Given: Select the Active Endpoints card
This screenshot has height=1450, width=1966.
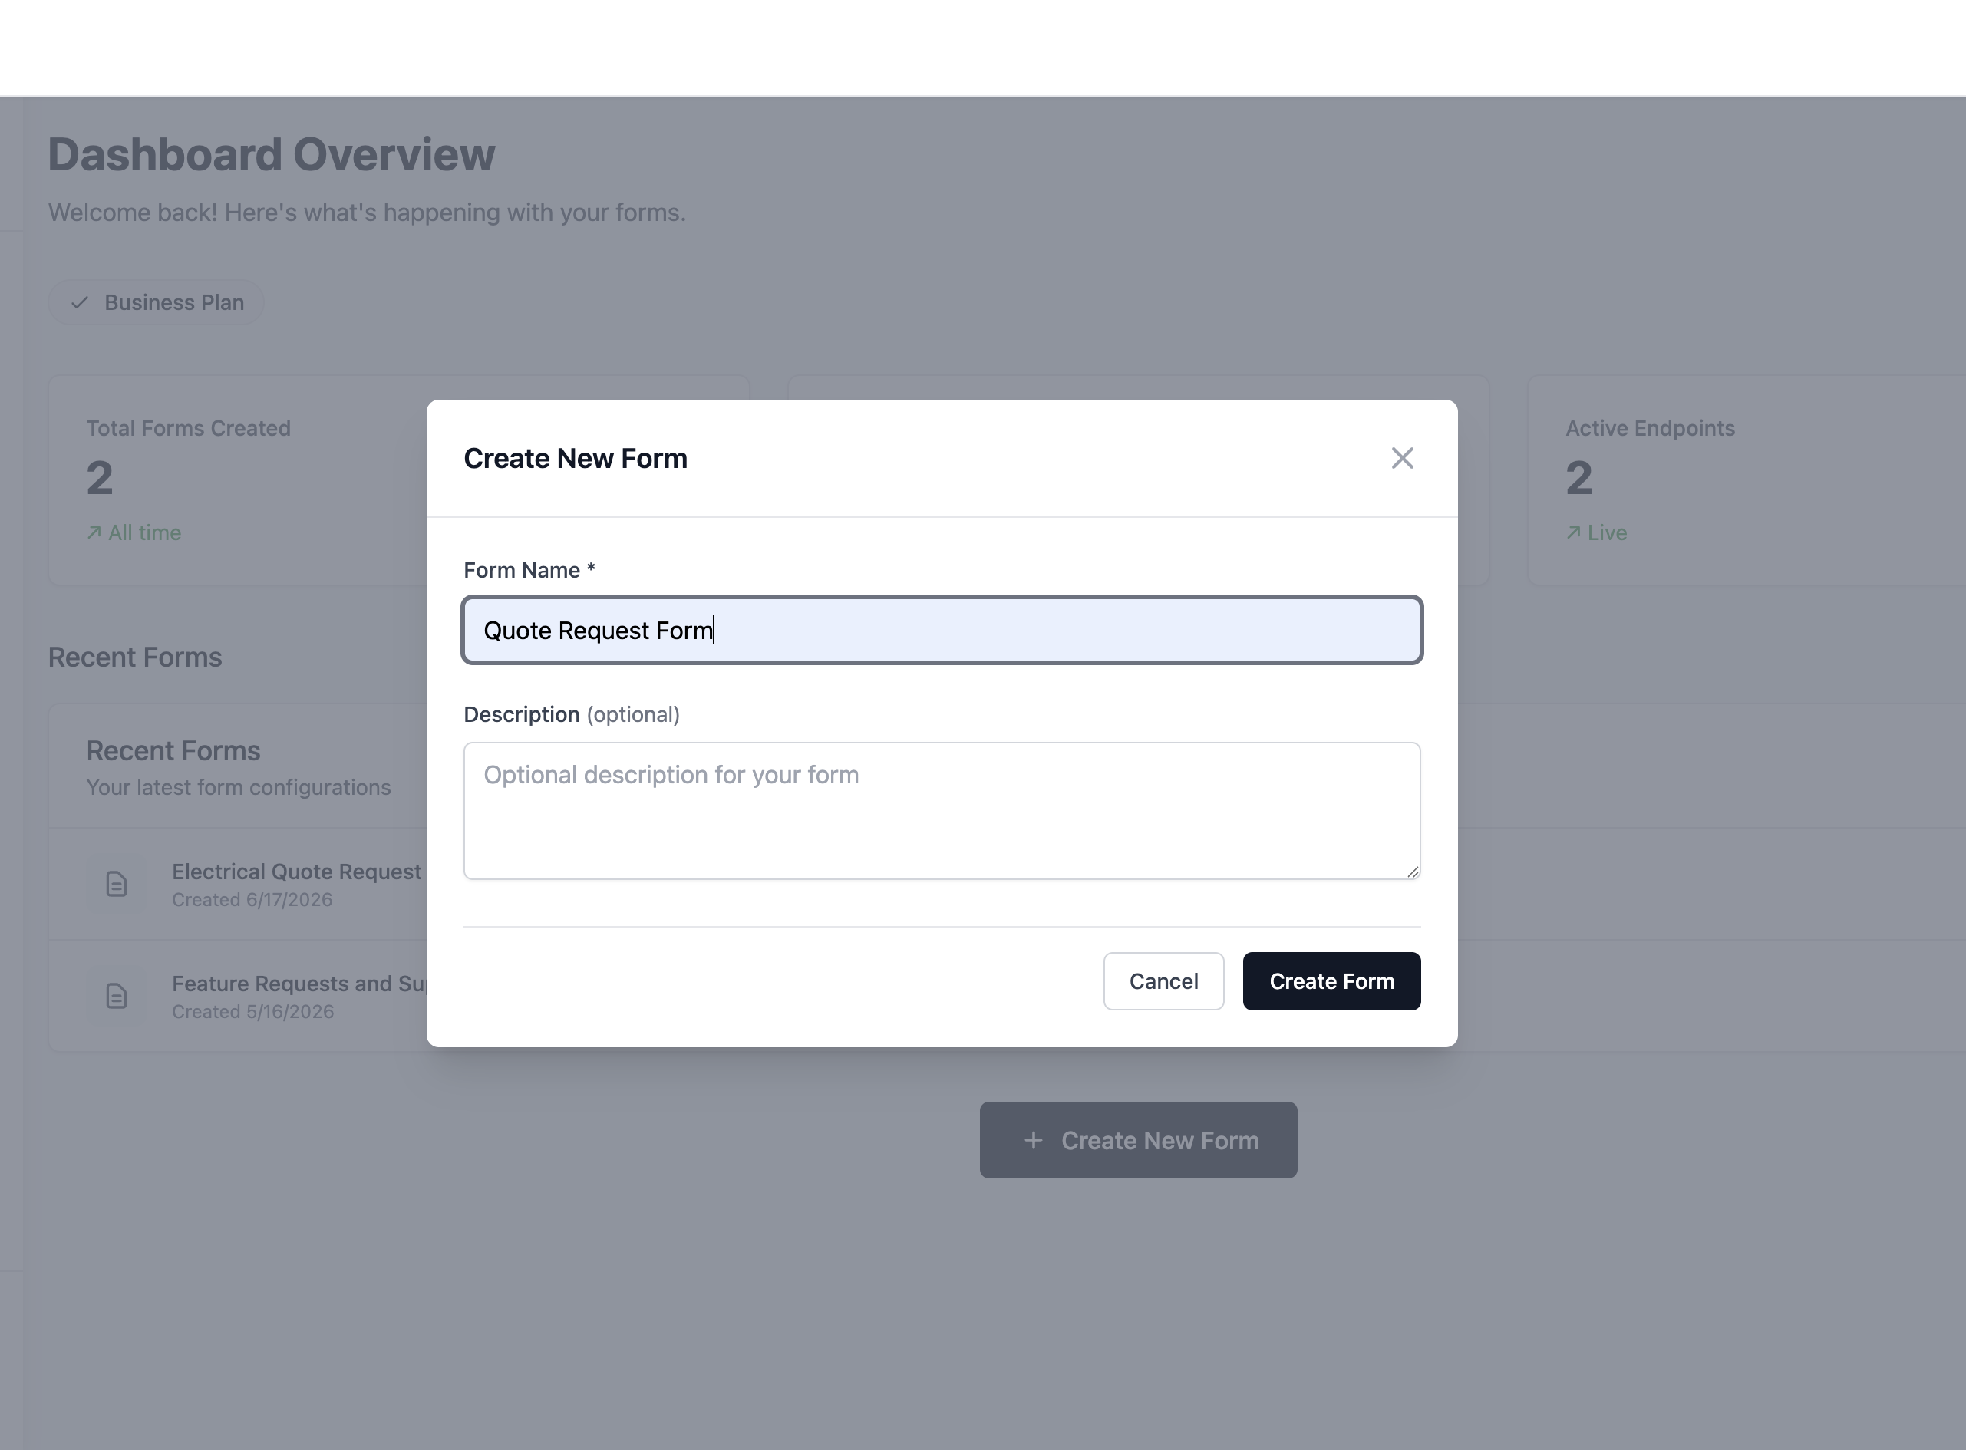Looking at the screenshot, I should click(1747, 480).
